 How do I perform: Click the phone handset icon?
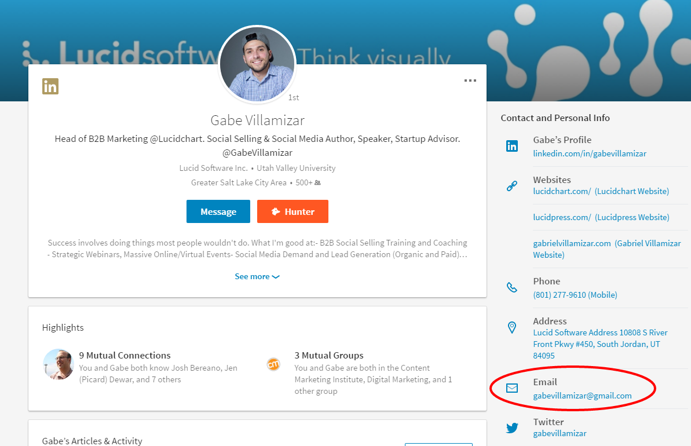pyautogui.click(x=511, y=287)
